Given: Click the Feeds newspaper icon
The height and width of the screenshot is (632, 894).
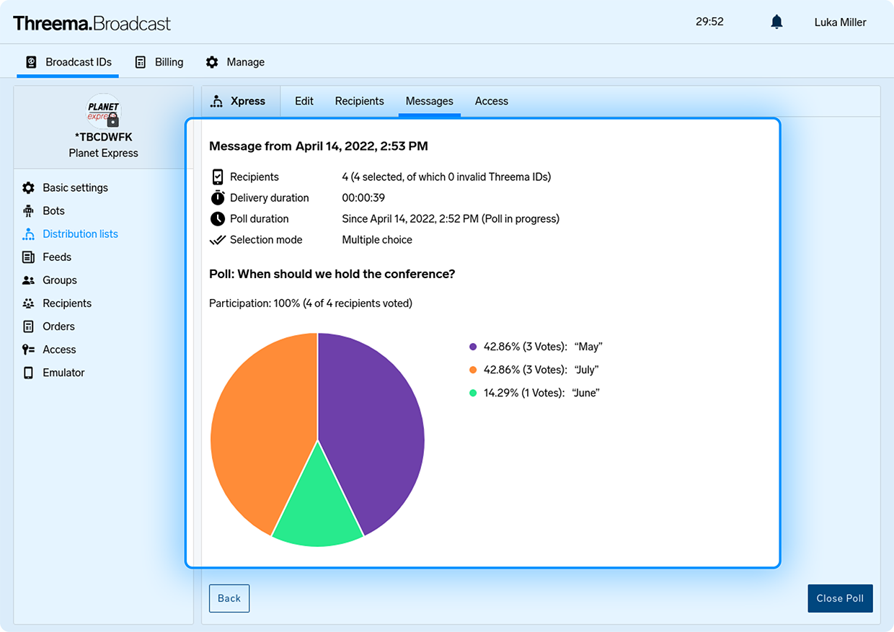Looking at the screenshot, I should [28, 257].
